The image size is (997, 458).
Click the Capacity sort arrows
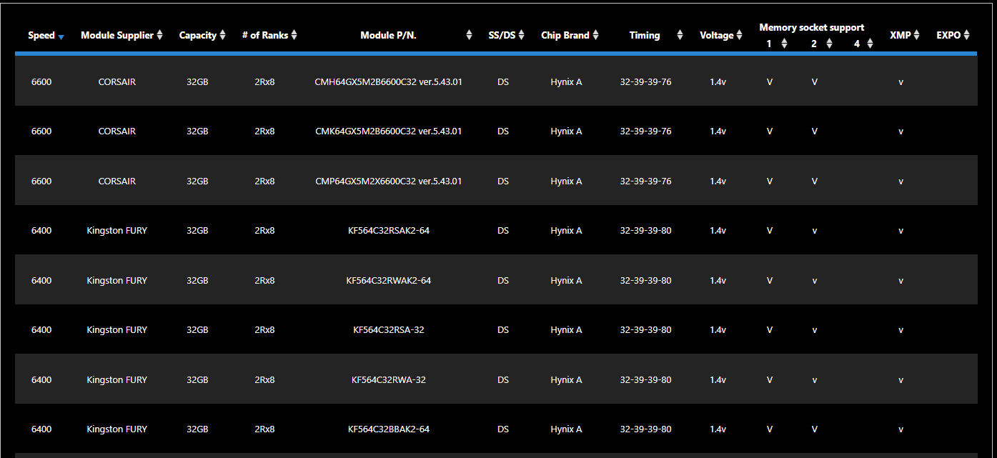pos(222,35)
